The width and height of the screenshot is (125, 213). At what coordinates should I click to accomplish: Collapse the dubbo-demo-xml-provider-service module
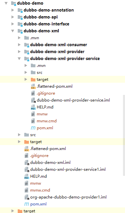coord(19,59)
